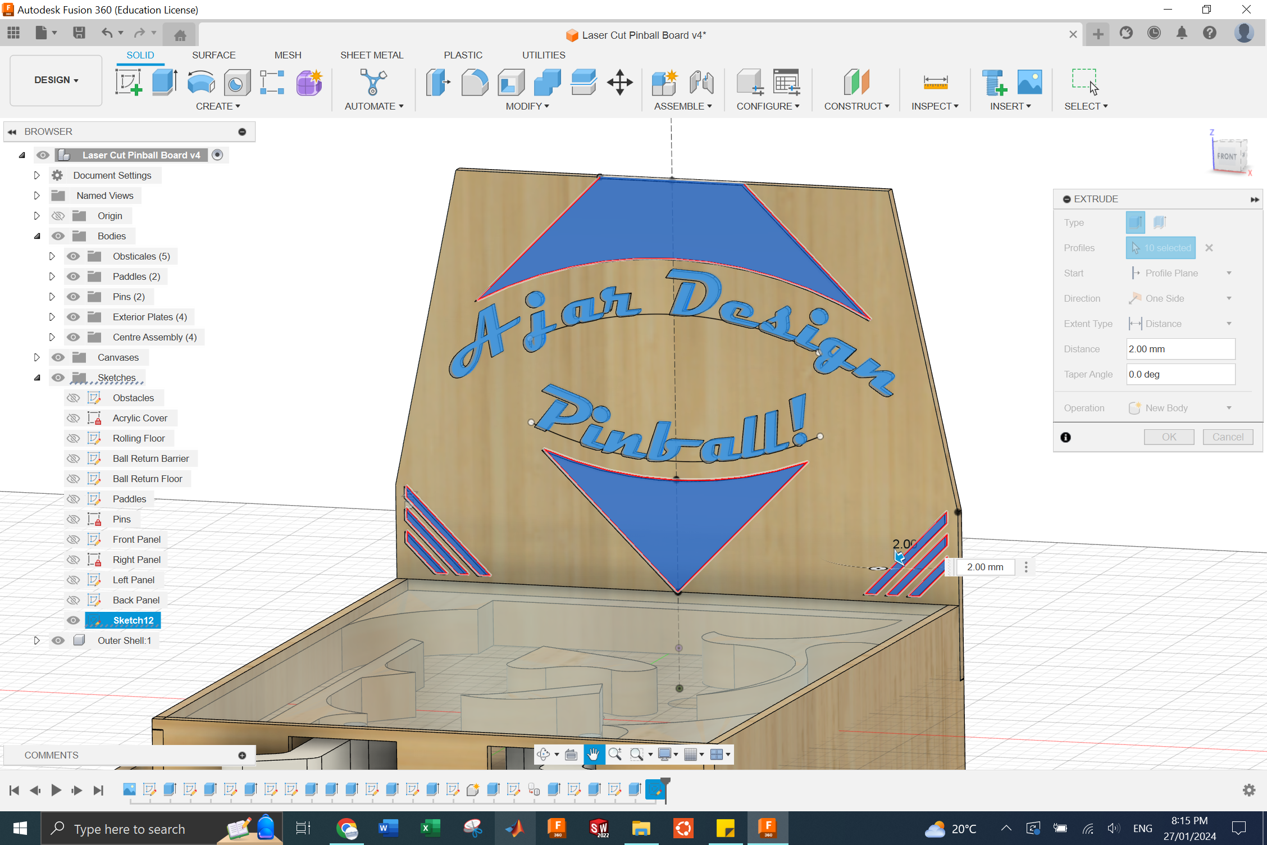
Task: Activate the Zoom tool in navigation bar
Action: coord(615,755)
